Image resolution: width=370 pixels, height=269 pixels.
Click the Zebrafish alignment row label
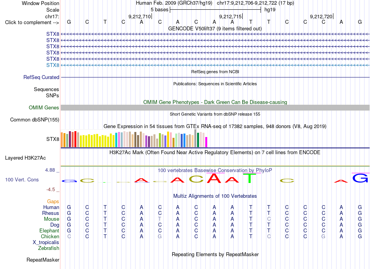click(49, 248)
